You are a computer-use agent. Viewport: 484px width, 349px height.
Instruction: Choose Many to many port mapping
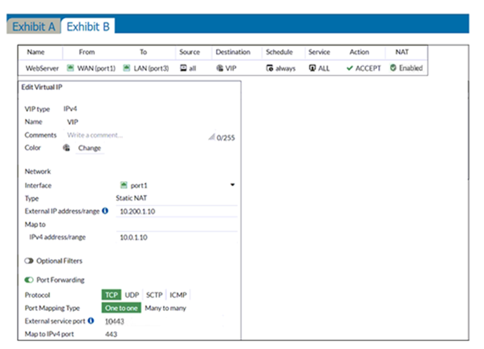[165, 308]
